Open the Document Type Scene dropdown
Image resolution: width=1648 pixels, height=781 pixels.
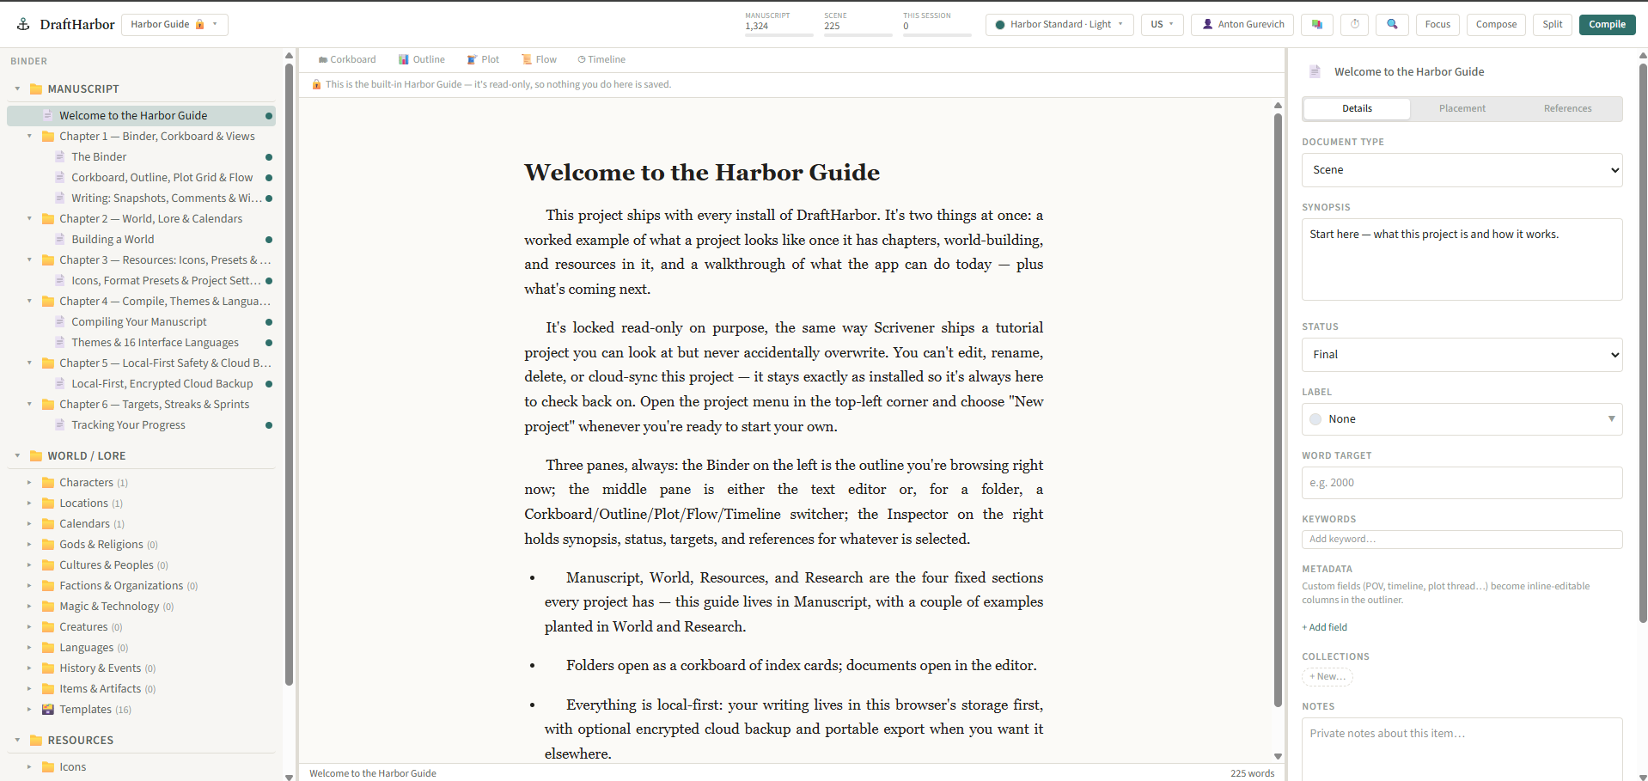[1462, 170]
